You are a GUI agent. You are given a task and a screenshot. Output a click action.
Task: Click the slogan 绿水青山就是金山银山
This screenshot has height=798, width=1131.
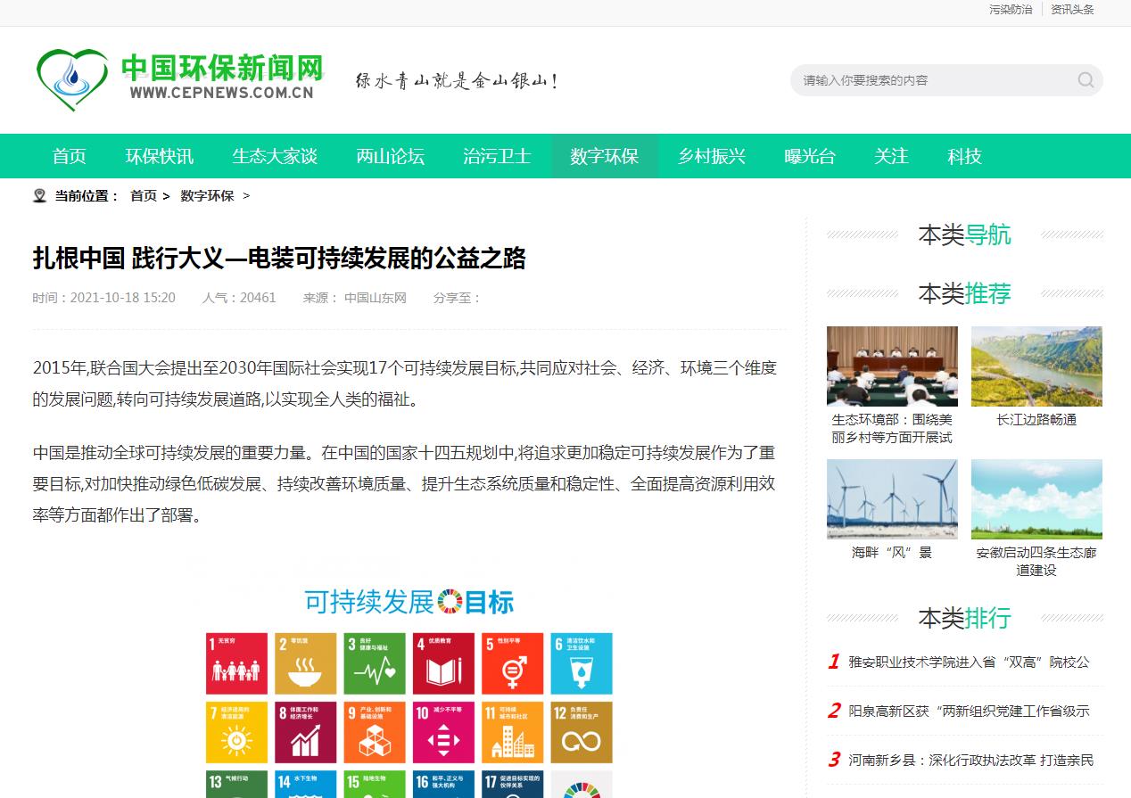[x=457, y=81]
